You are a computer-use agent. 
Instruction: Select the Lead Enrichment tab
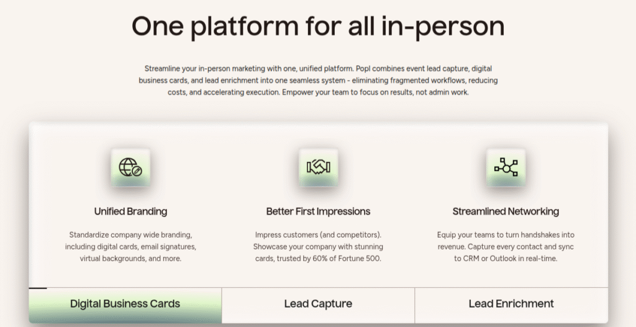(511, 304)
